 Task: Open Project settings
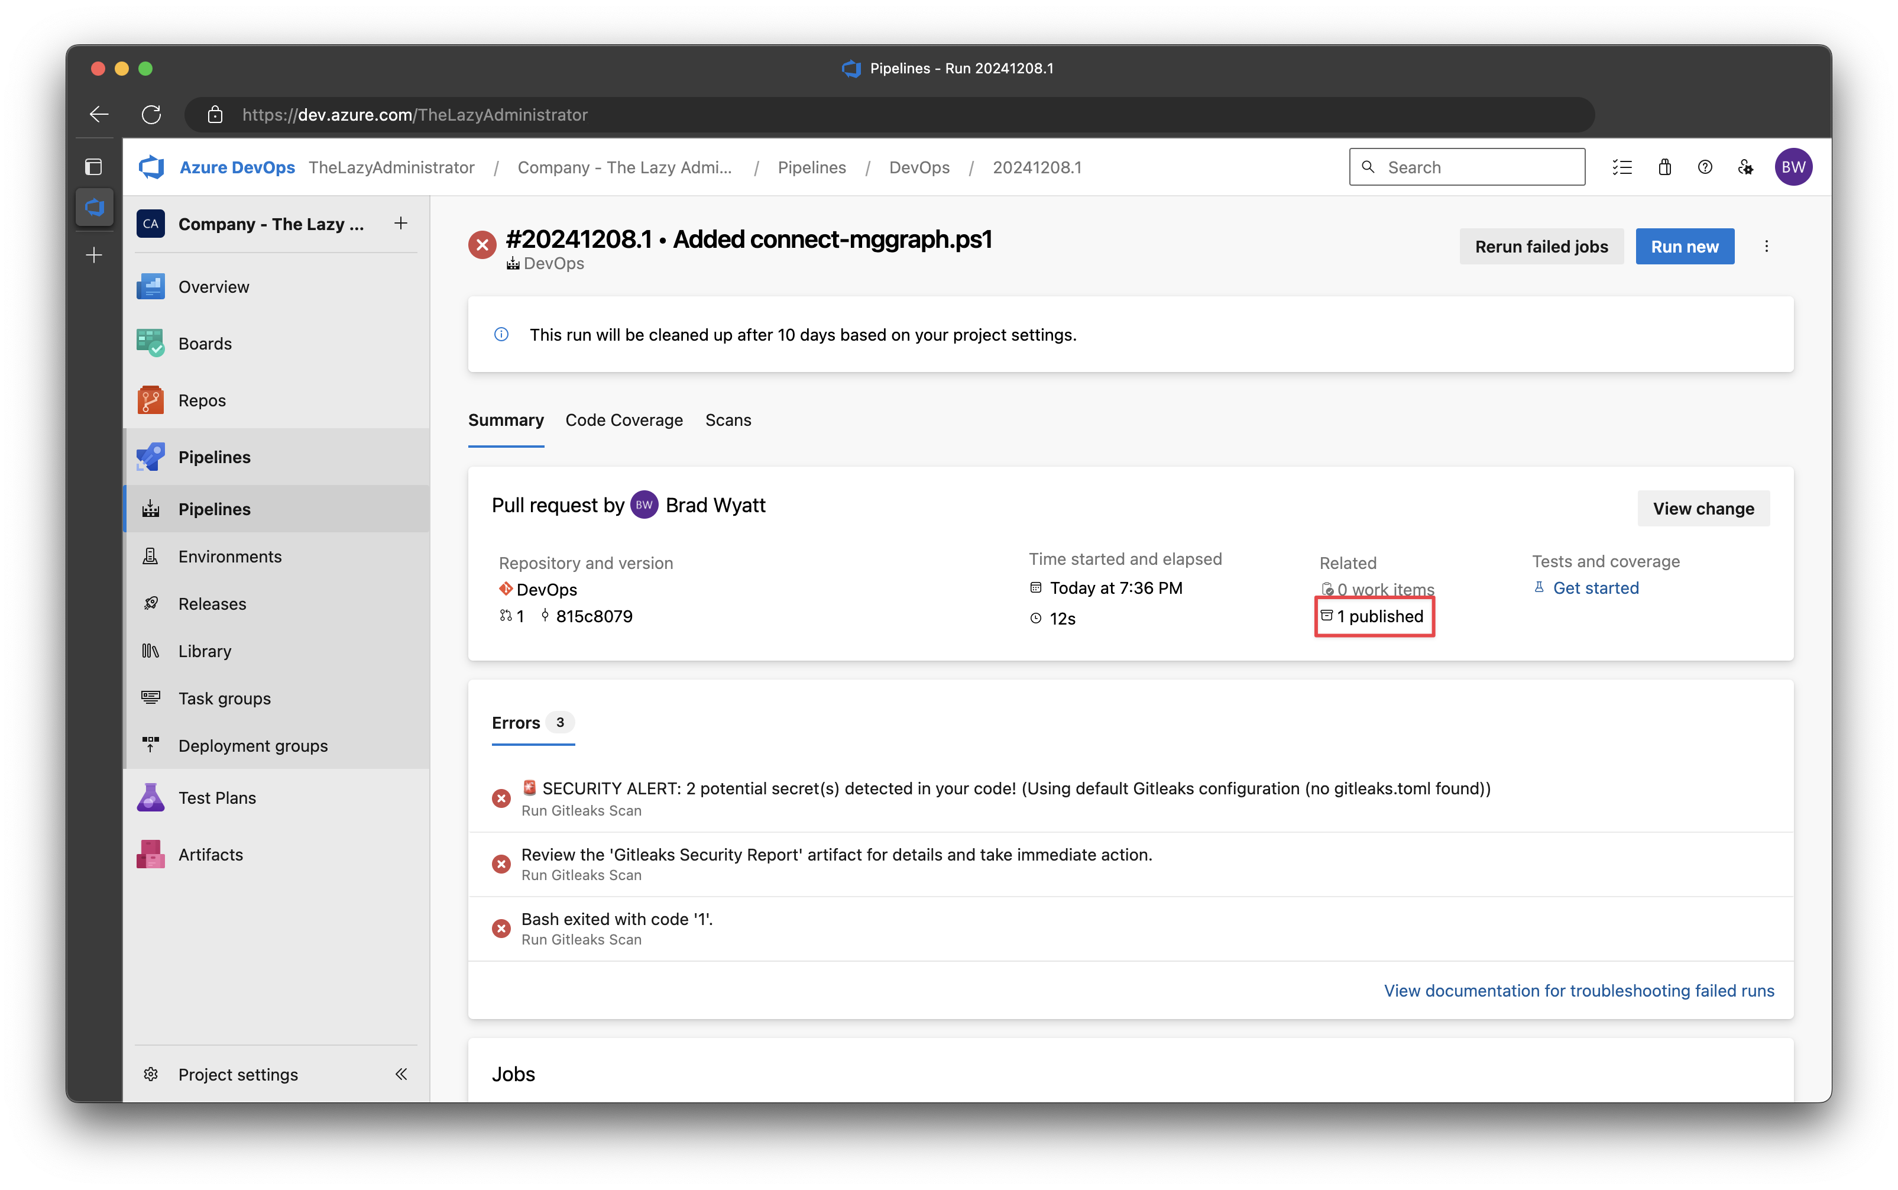[x=238, y=1073]
